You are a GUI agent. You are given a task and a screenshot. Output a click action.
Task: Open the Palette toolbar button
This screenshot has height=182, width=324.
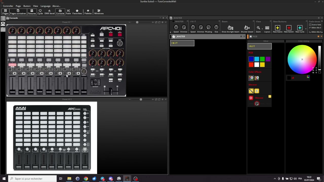click(88, 12)
